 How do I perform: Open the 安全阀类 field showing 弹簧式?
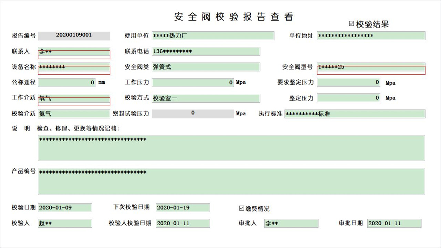pos(206,67)
